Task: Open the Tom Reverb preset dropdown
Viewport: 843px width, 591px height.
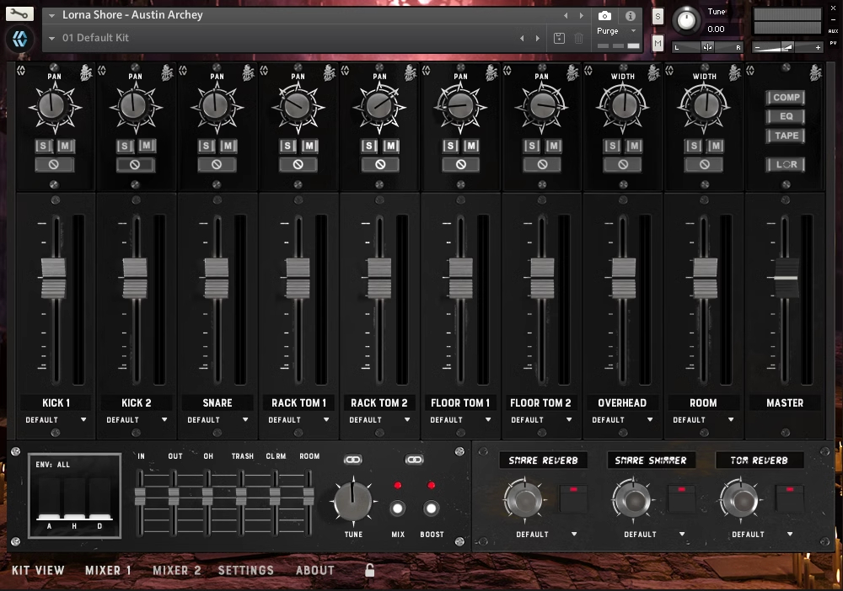Action: [762, 534]
